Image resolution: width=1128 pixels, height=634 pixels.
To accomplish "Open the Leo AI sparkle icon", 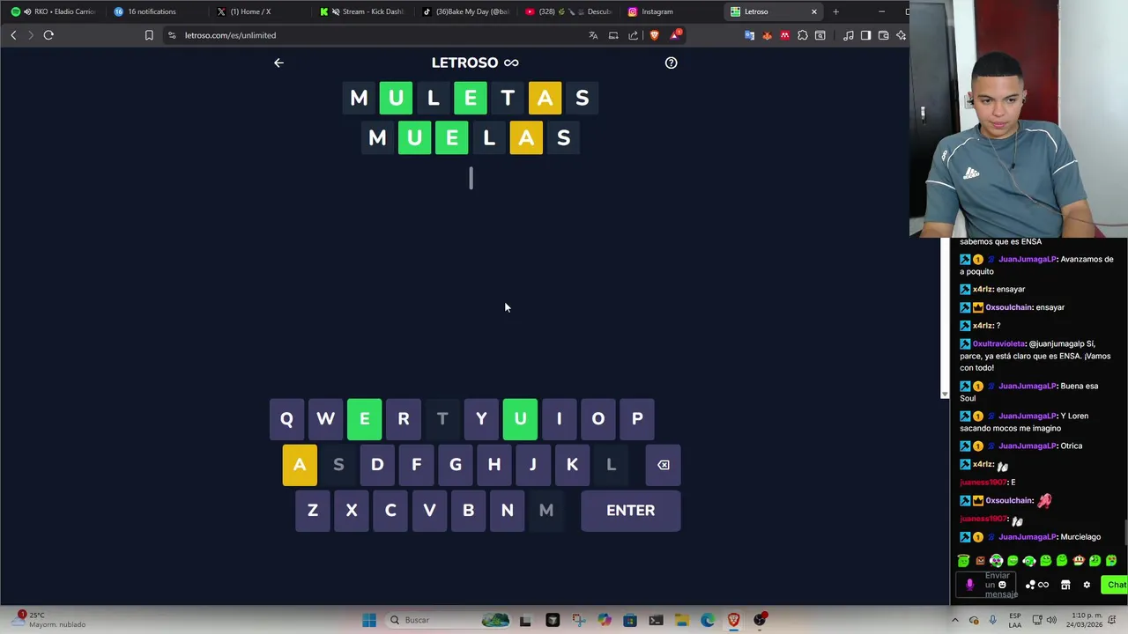I will [x=901, y=35].
